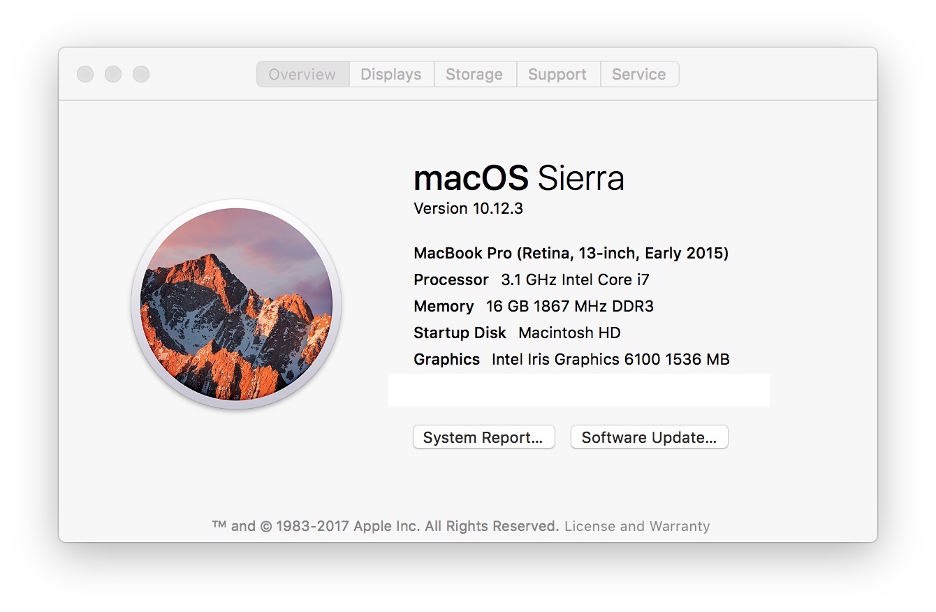Image resolution: width=936 pixels, height=612 pixels.
Task: Click the macOS Sierra title text
Action: click(x=519, y=178)
